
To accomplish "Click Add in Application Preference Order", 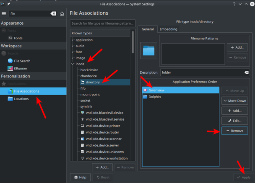I will point(235,111).
